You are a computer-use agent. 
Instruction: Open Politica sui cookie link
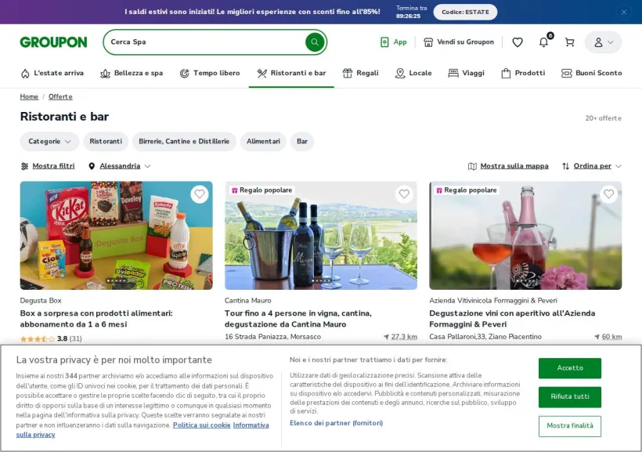201,425
